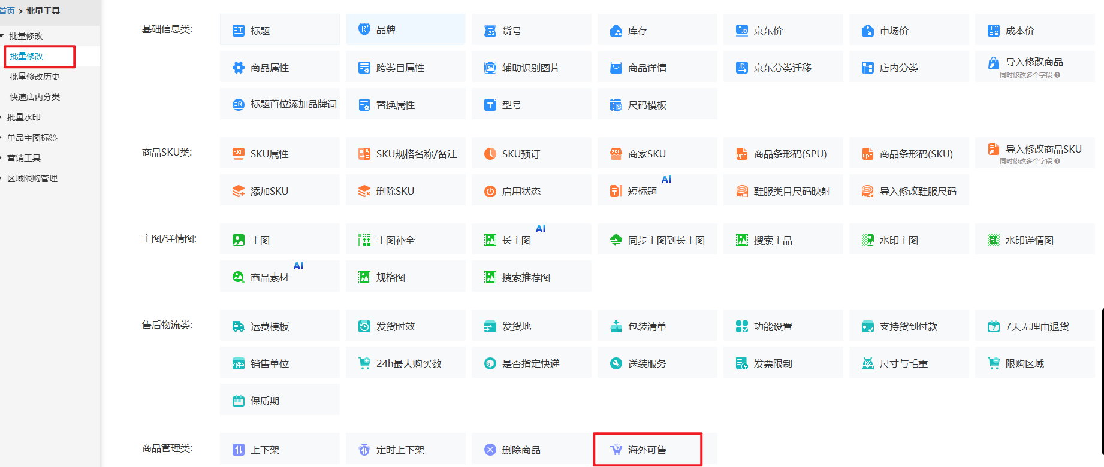
Task: Select the 删除SKU icon
Action: point(364,191)
